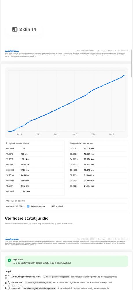133x290 pixels.
Task: Click the vertical scrollbar on the right edge
Action: point(132,63)
